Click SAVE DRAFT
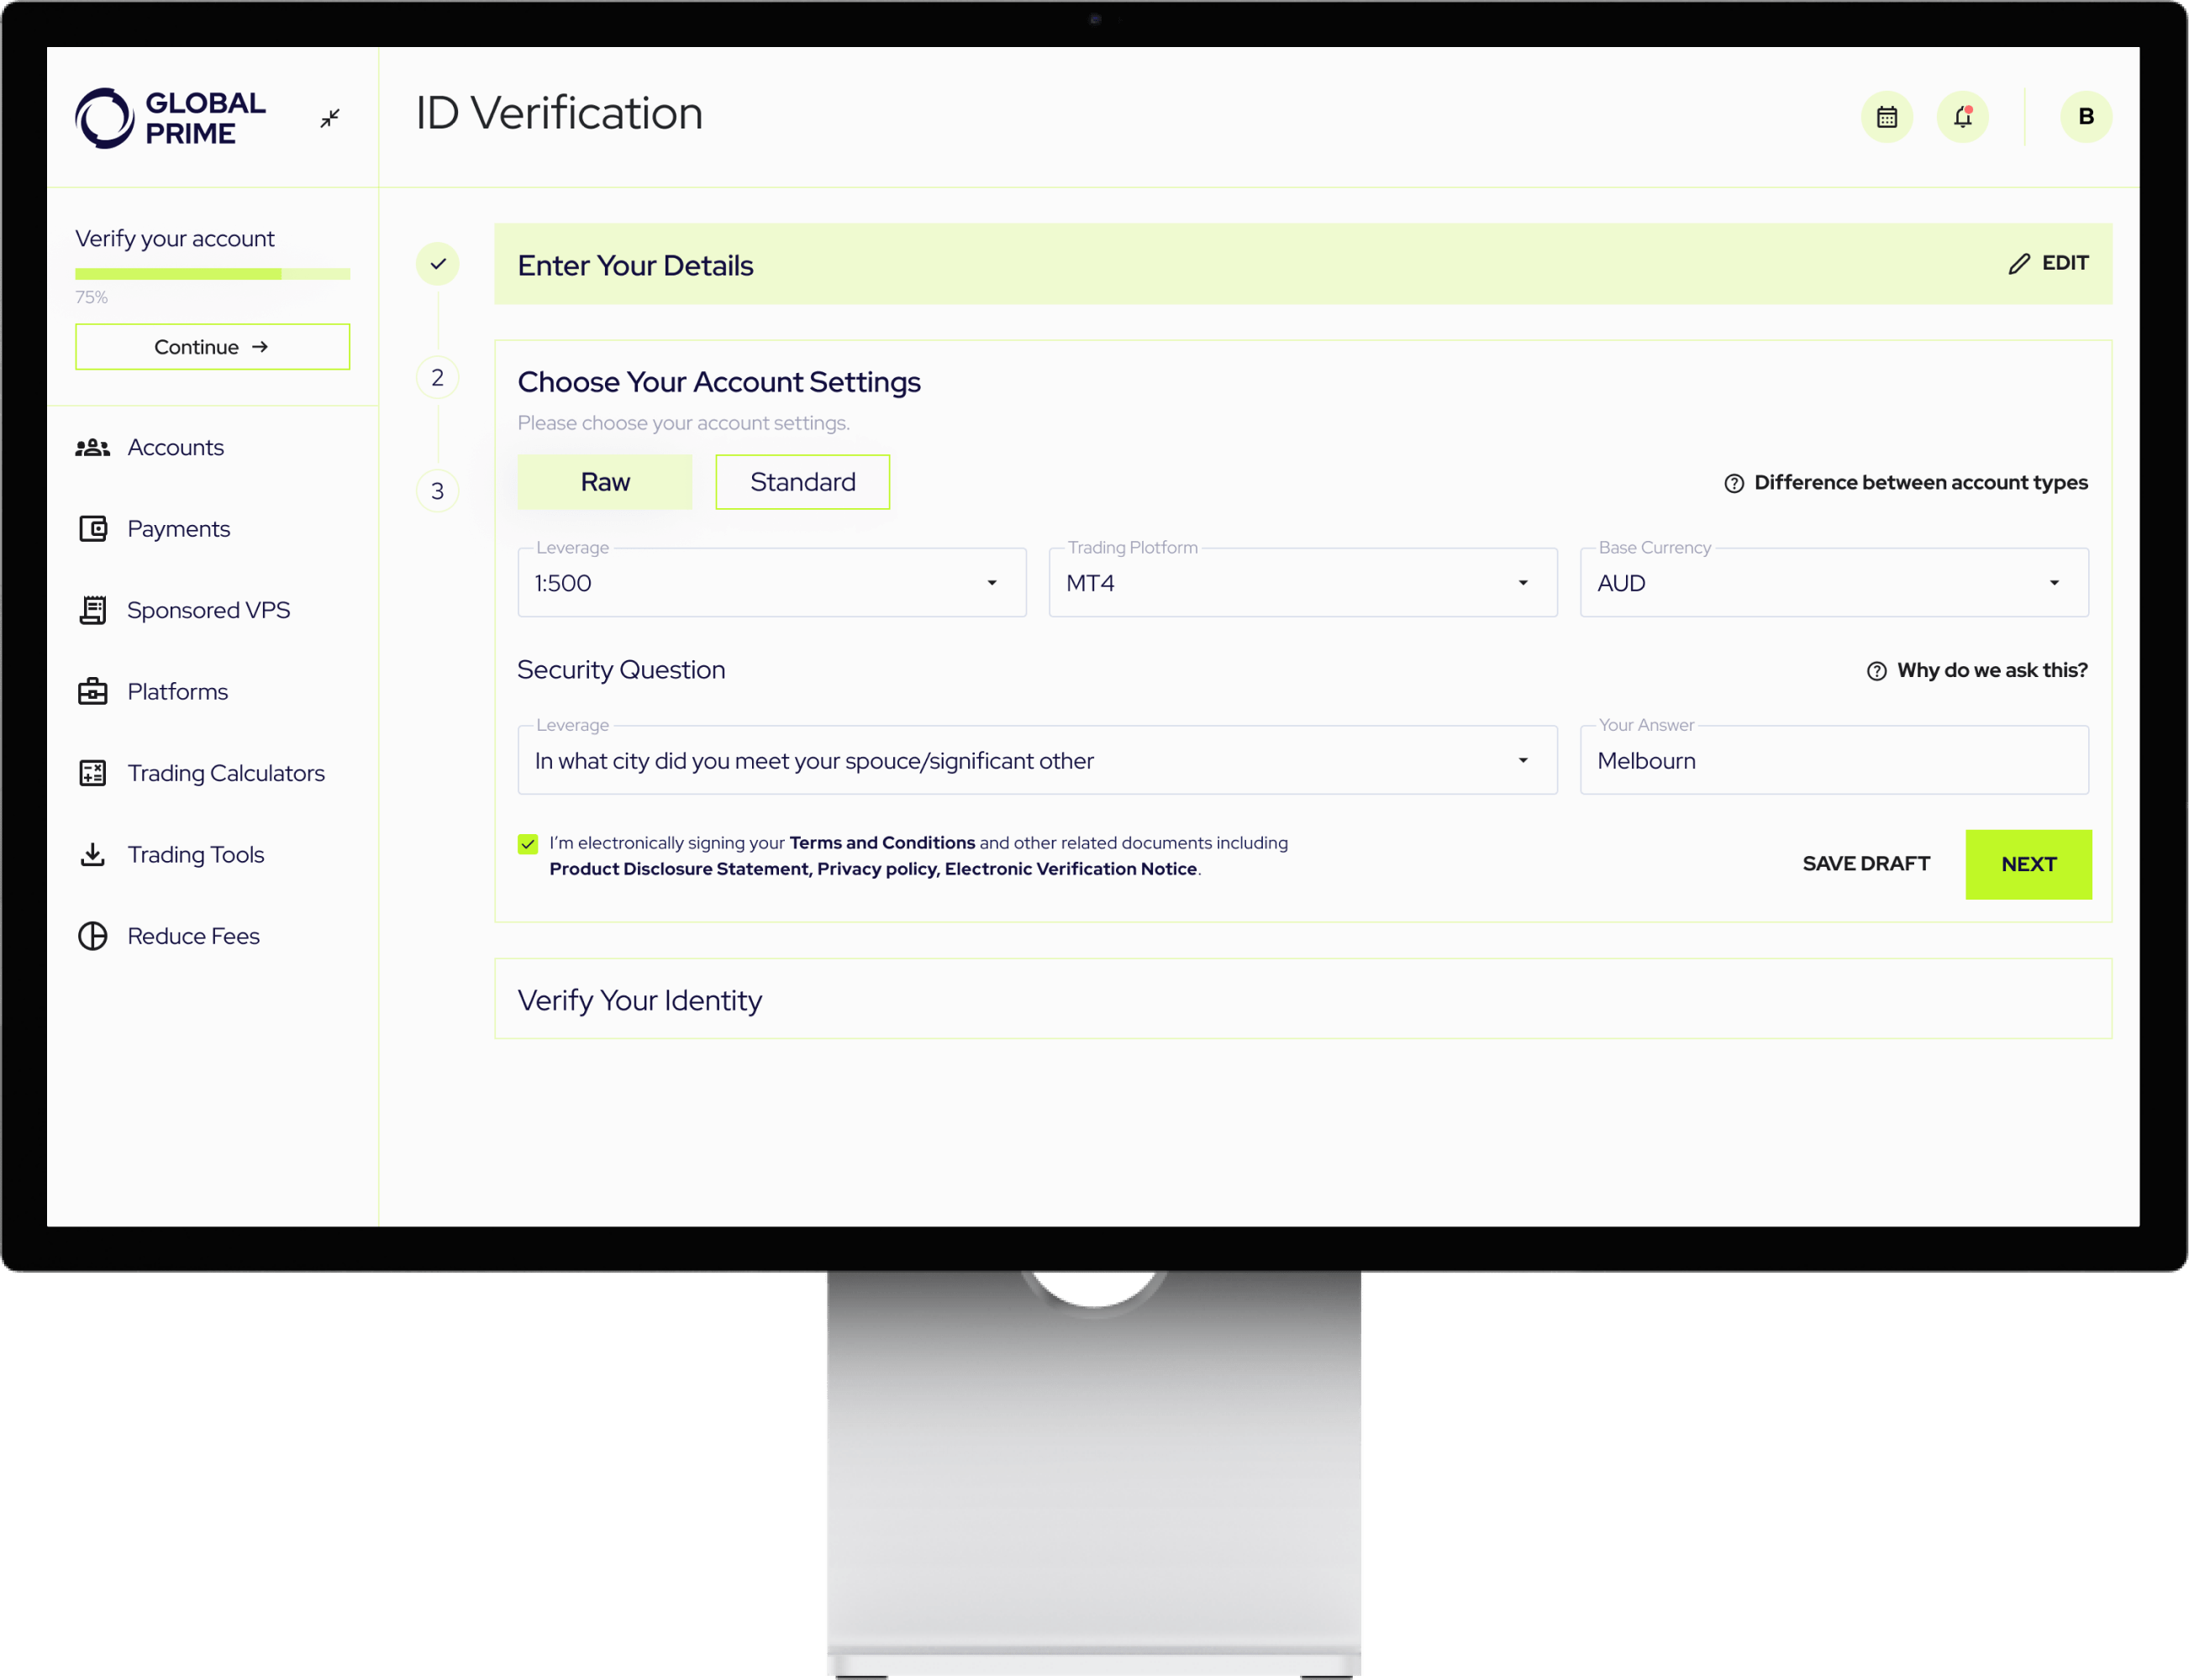 click(x=1865, y=864)
